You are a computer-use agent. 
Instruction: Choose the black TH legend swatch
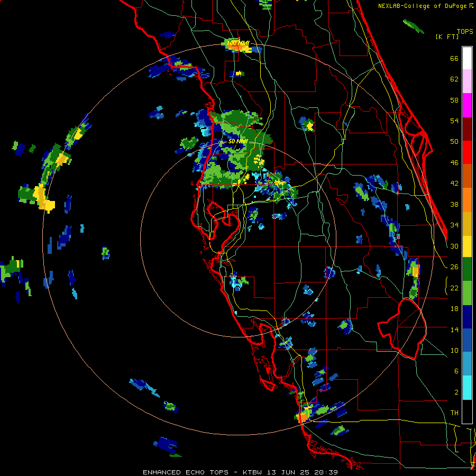pos(467,411)
